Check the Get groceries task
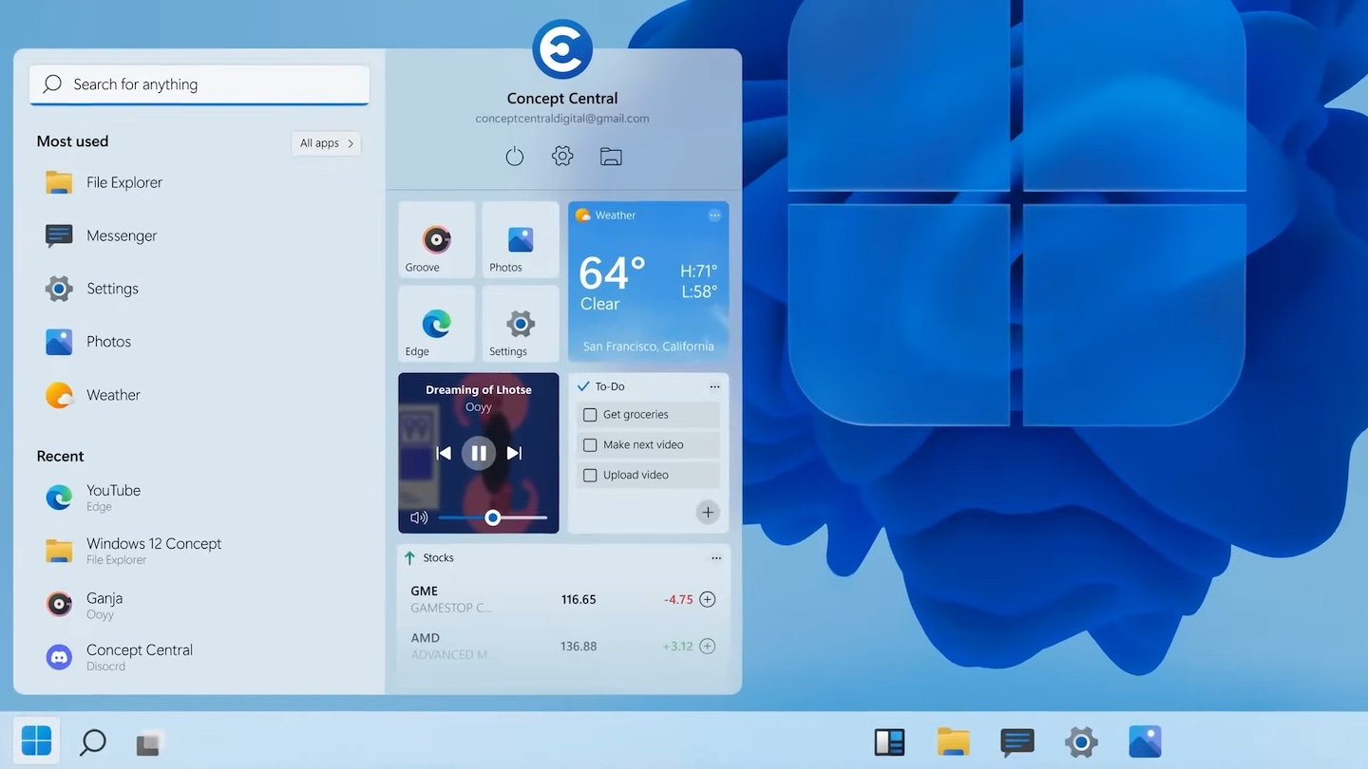Screen dimensions: 1368x769 [x=590, y=415]
